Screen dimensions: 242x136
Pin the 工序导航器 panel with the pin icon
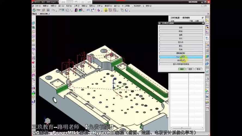pos(203,18)
